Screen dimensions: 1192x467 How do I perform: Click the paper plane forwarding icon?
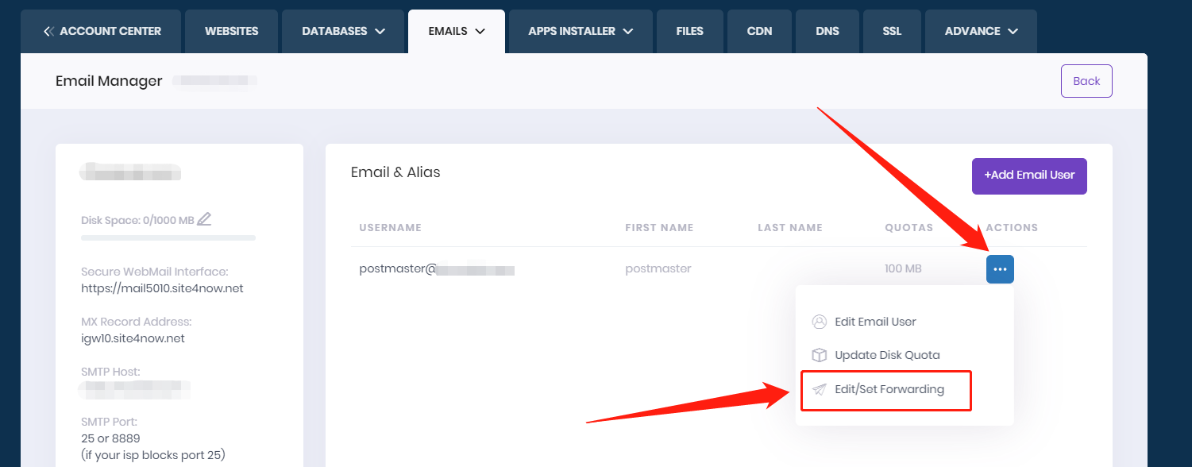pyautogui.click(x=820, y=389)
